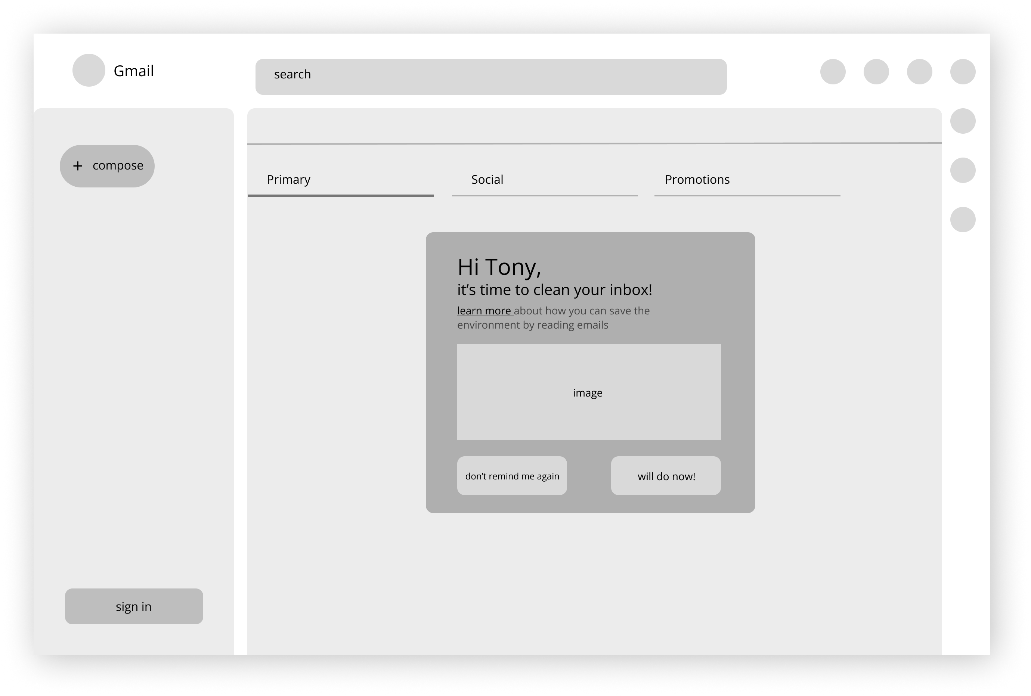Click the search field

491,77
